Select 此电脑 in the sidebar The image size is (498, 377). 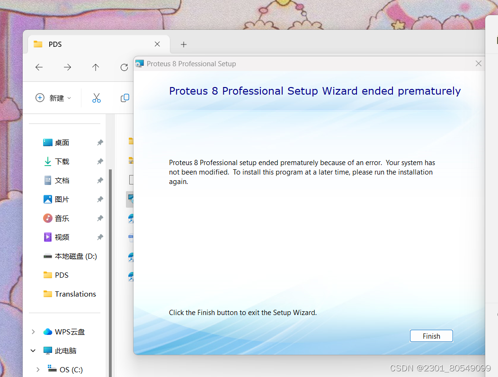pyautogui.click(x=60, y=351)
